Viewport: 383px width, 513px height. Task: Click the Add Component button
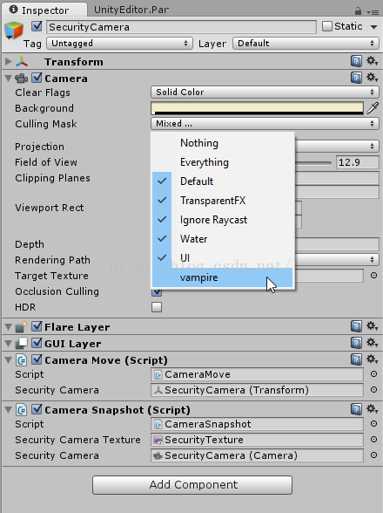click(x=192, y=484)
